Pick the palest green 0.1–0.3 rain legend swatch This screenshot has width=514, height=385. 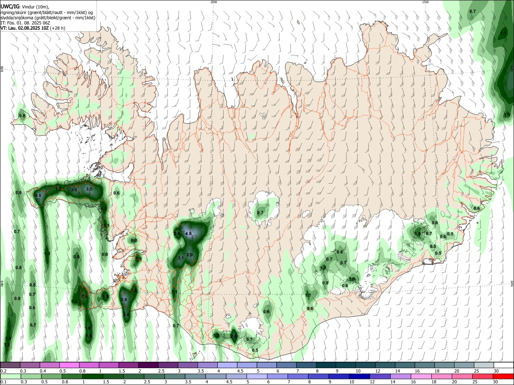click(11, 376)
